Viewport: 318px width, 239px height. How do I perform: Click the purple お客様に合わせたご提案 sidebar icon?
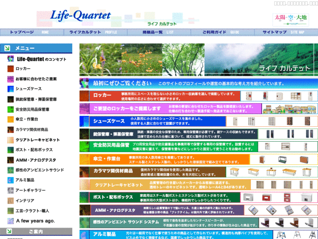(10, 79)
